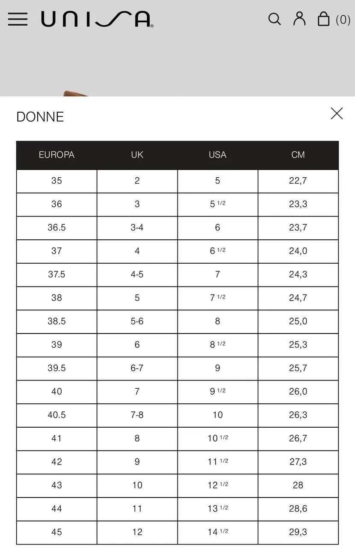Open the shopping bag icon

(x=324, y=19)
